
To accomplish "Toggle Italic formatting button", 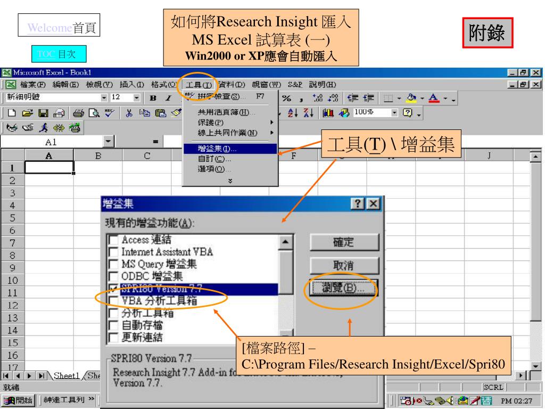I will pos(169,98).
